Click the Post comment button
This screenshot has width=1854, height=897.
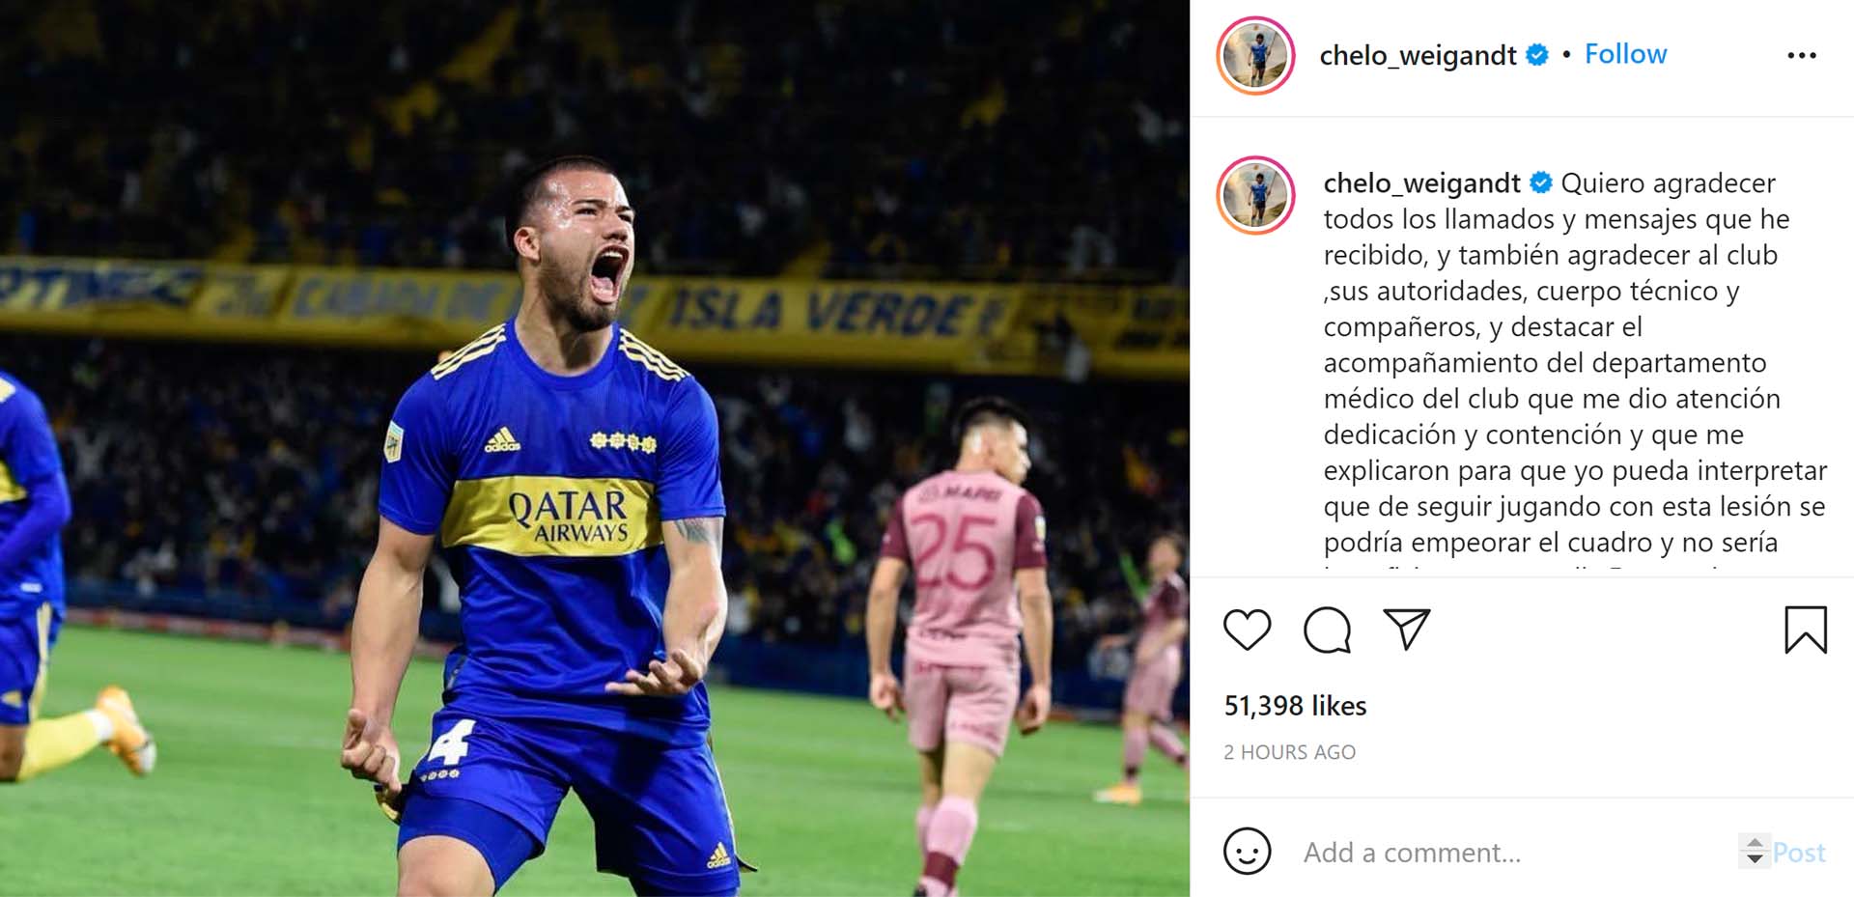click(x=1799, y=853)
